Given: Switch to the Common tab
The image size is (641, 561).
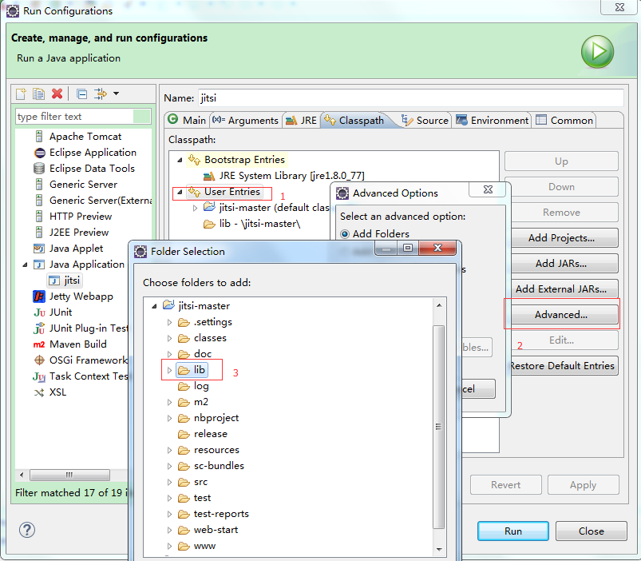Looking at the screenshot, I should point(564,121).
